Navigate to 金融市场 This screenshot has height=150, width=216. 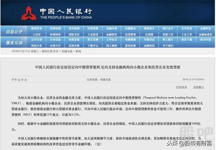click(x=112, y=28)
